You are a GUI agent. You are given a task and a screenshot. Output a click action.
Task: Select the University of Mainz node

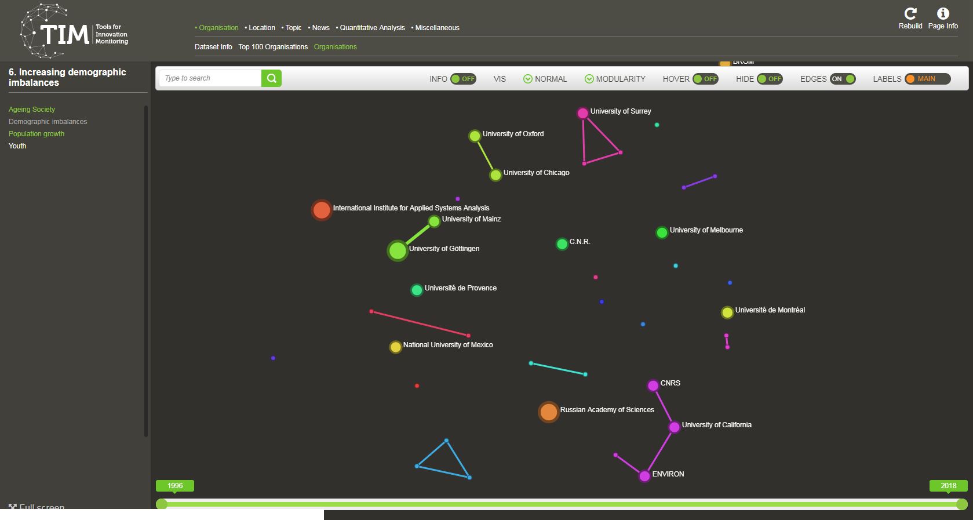pyautogui.click(x=434, y=221)
